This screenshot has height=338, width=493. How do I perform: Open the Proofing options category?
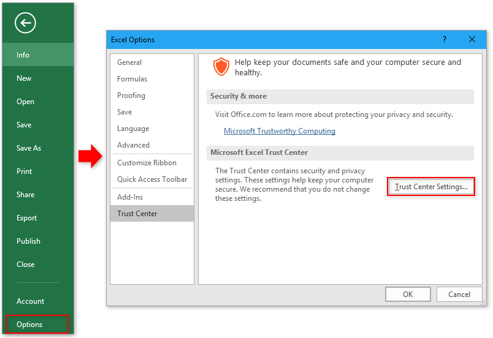coord(131,96)
